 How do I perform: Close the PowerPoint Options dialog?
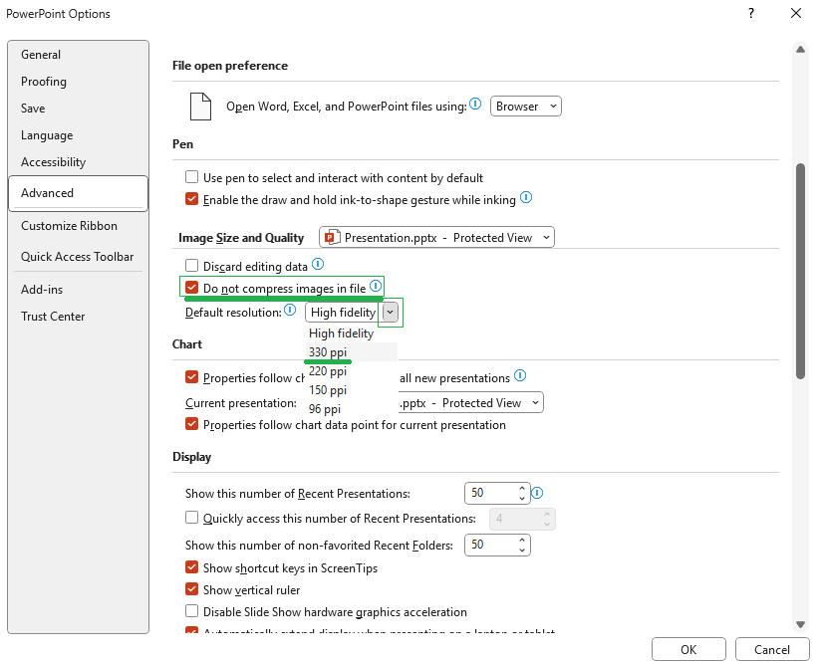click(x=796, y=14)
